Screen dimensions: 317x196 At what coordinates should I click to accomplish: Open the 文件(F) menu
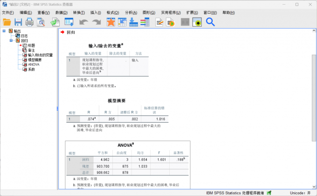pyautogui.click(x=8, y=13)
